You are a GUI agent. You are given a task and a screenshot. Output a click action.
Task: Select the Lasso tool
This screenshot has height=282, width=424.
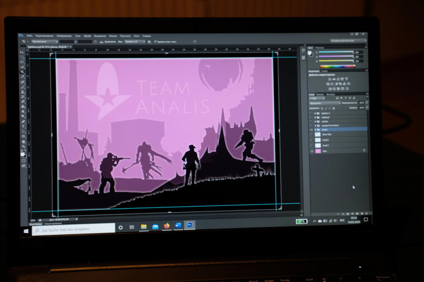coord(22,62)
